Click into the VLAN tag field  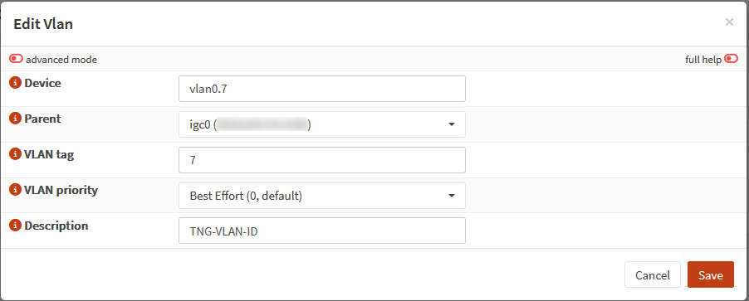(322, 160)
